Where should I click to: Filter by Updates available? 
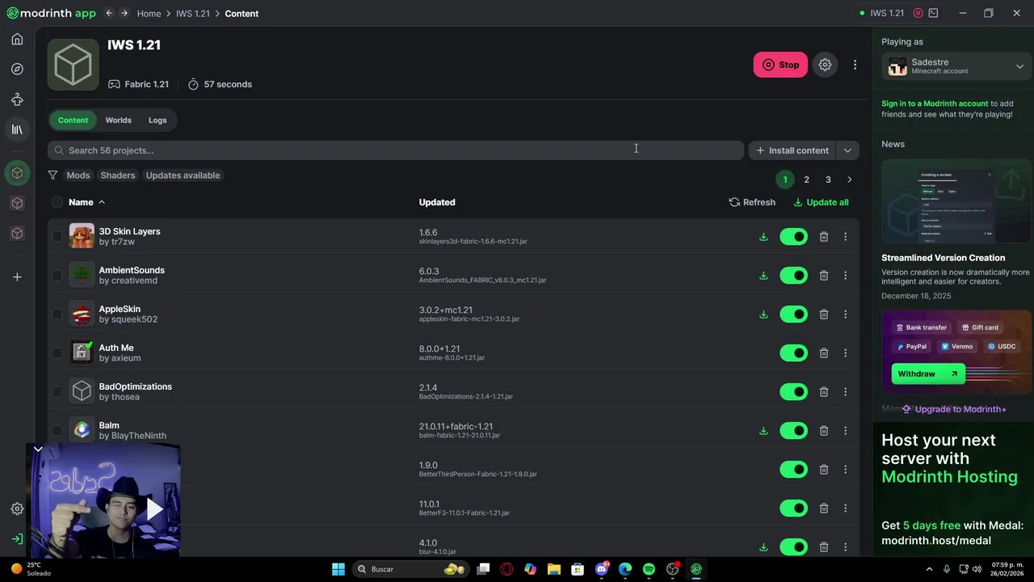[x=183, y=175]
